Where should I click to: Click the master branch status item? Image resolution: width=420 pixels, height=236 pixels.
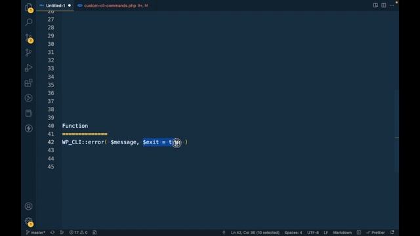[x=35, y=233]
